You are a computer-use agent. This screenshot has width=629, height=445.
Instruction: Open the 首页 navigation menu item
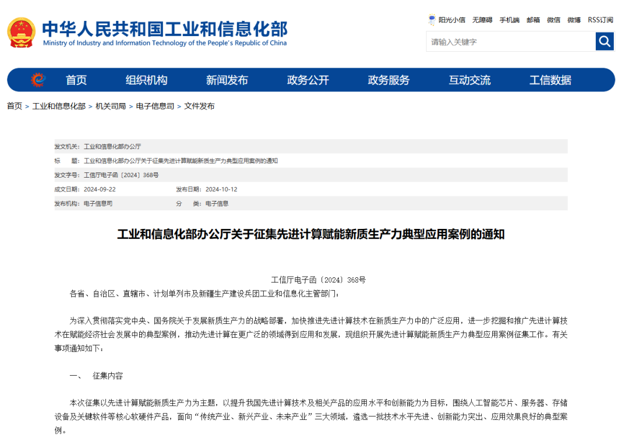pos(76,80)
